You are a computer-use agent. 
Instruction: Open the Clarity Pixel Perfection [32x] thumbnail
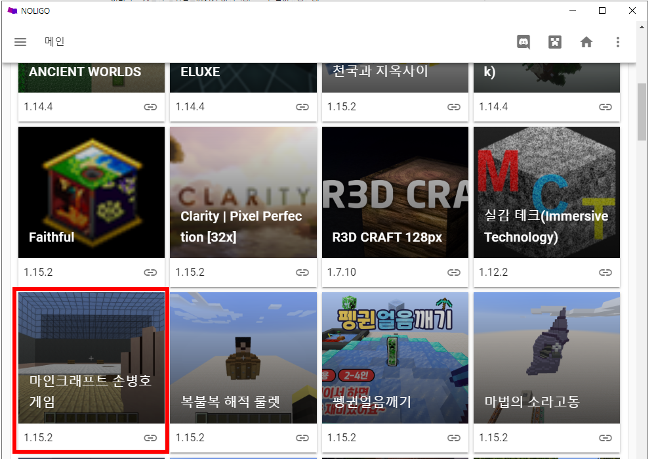[x=243, y=192]
